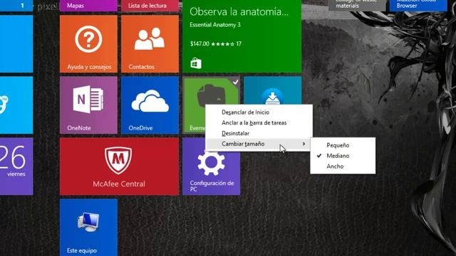Toggle the selection checkmark on Evernote tile
The width and height of the screenshot is (456, 256).
[236, 82]
